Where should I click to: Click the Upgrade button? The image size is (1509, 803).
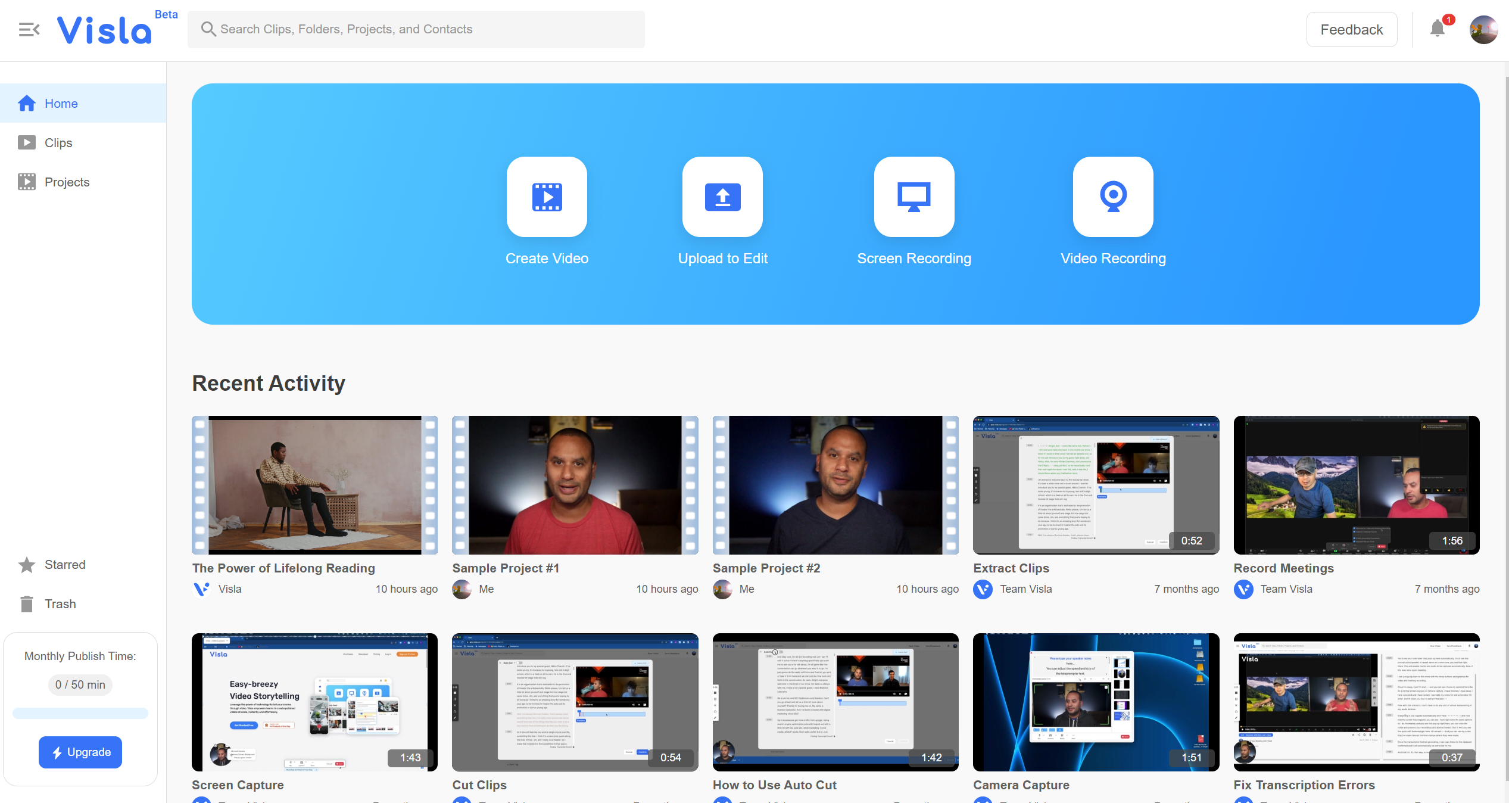coord(80,752)
